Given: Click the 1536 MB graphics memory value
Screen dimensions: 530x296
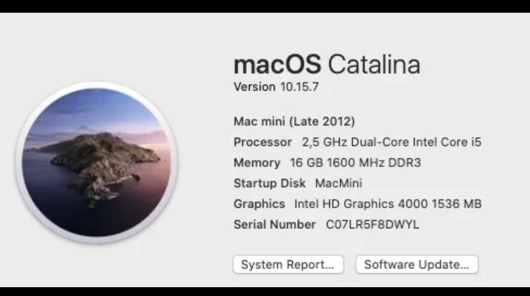Looking at the screenshot, I should click(457, 204).
